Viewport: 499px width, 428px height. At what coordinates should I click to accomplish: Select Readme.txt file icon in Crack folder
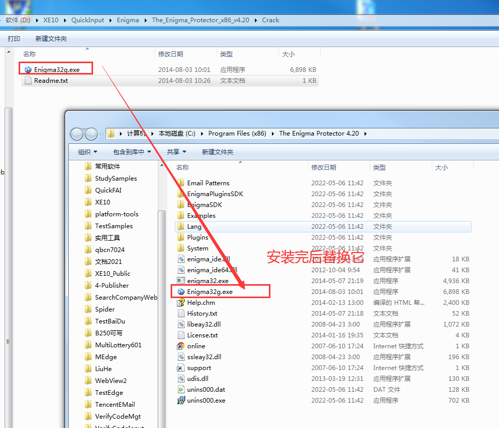pyautogui.click(x=28, y=80)
